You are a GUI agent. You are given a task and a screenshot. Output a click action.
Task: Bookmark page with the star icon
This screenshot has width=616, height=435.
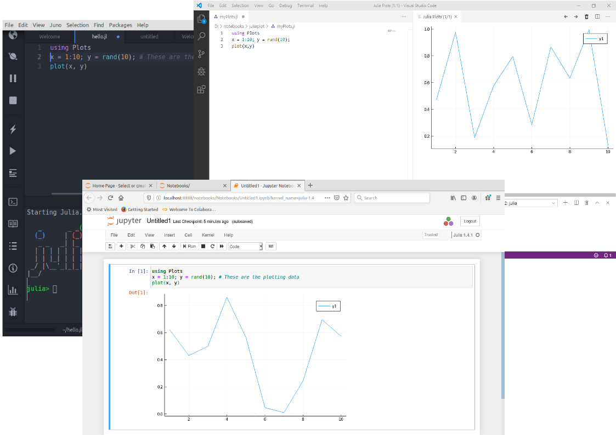point(346,198)
